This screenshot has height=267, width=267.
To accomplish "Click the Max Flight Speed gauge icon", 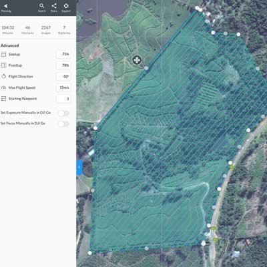I will click(3, 87).
